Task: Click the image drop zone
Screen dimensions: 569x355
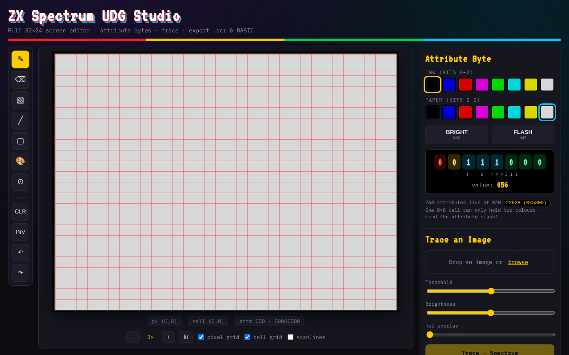Action: (x=490, y=262)
